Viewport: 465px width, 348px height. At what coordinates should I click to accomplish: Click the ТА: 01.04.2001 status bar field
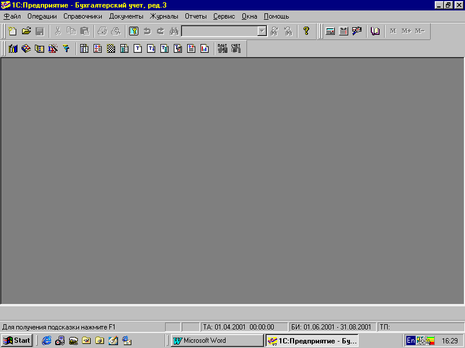coord(244,327)
